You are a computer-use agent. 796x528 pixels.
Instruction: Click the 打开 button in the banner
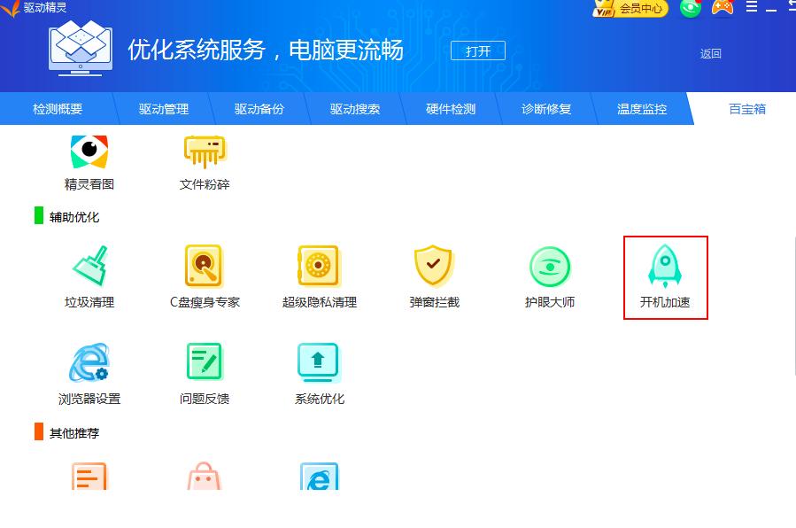coord(477,50)
